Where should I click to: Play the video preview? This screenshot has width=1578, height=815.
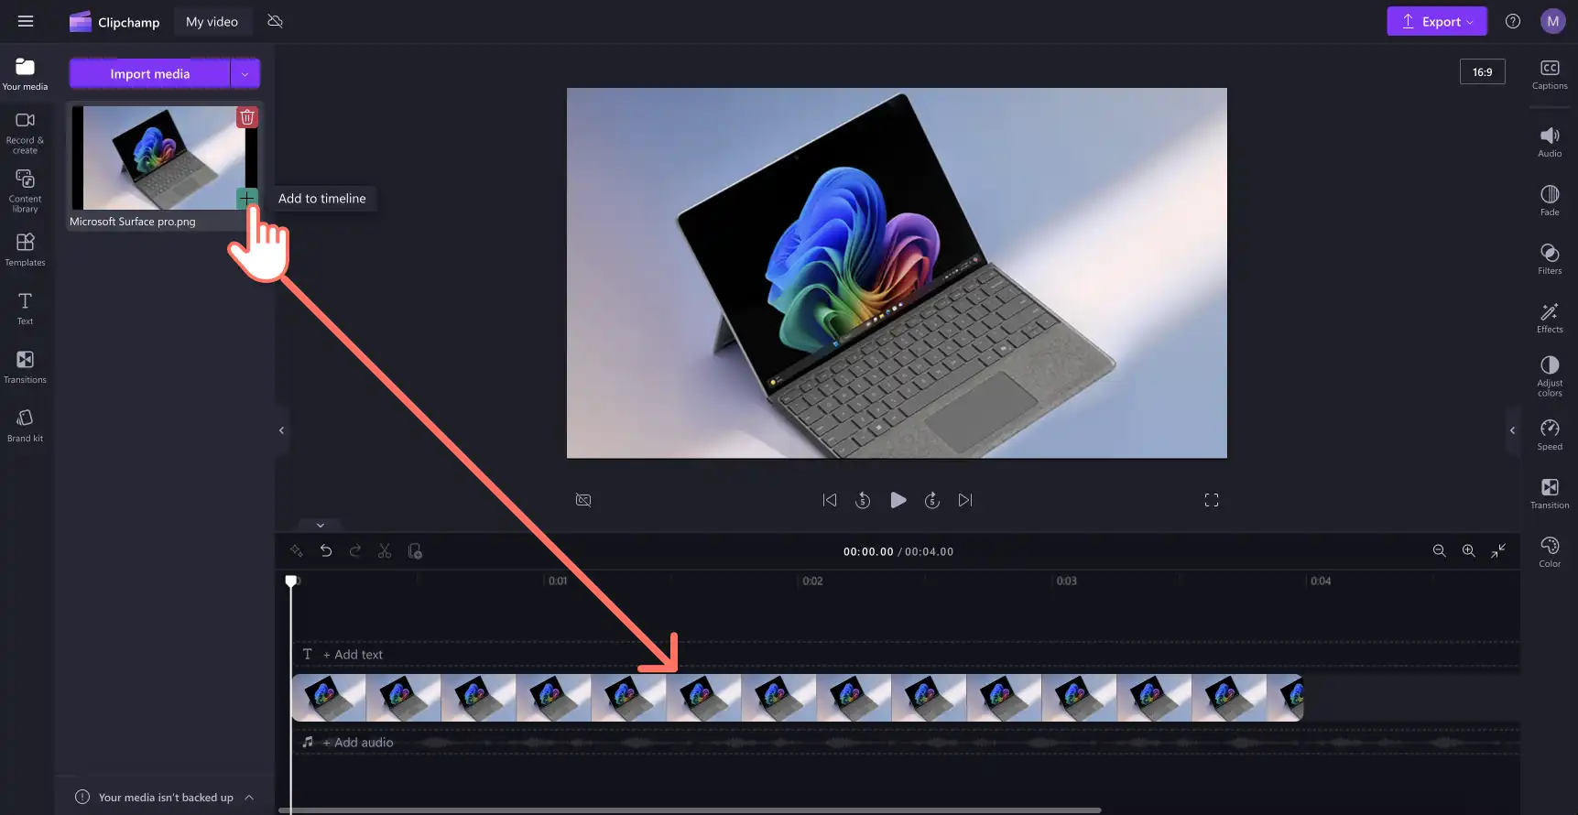tap(898, 500)
